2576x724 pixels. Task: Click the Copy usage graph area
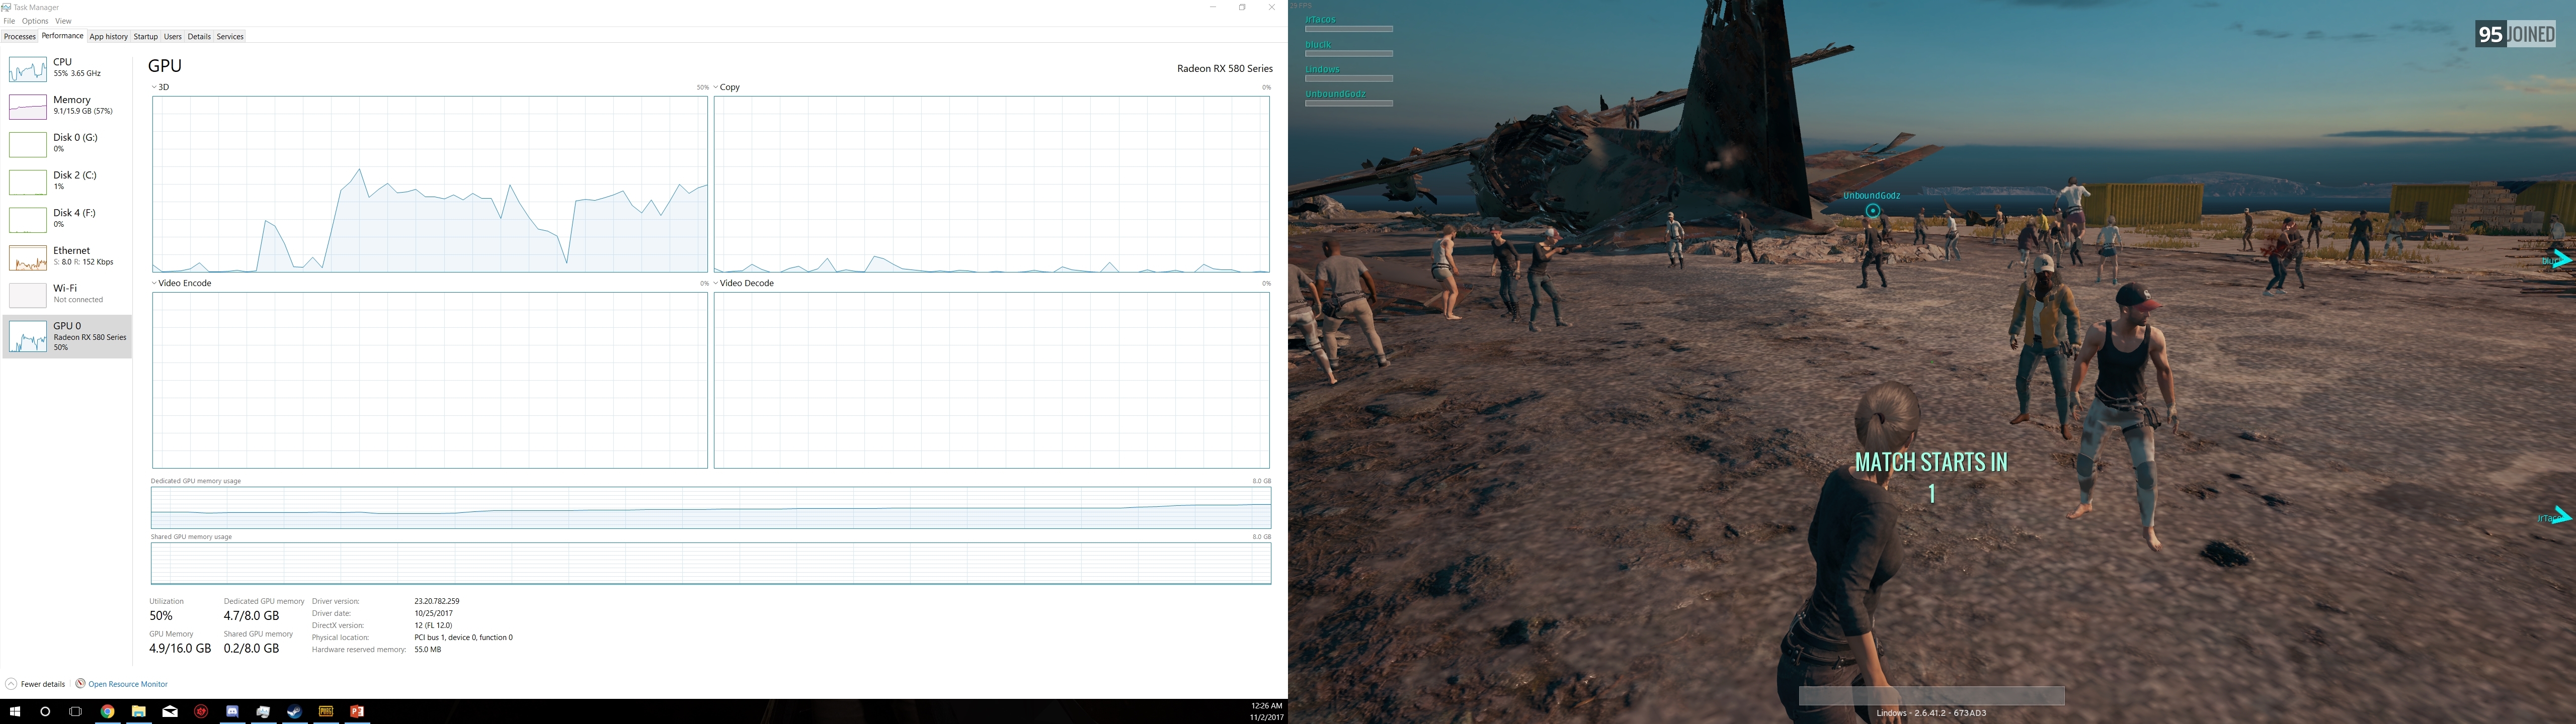[992, 184]
